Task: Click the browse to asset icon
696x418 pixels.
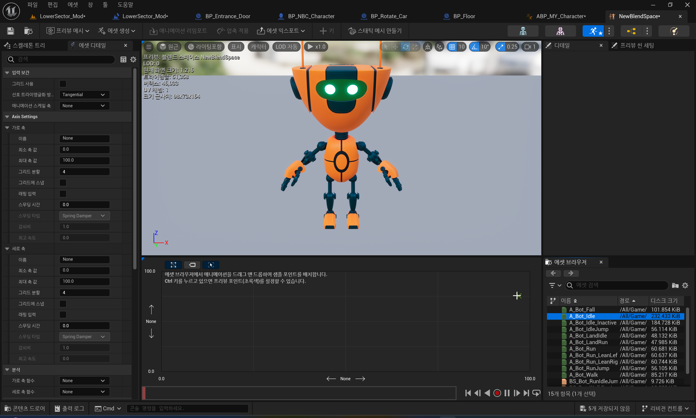Action: coord(28,31)
